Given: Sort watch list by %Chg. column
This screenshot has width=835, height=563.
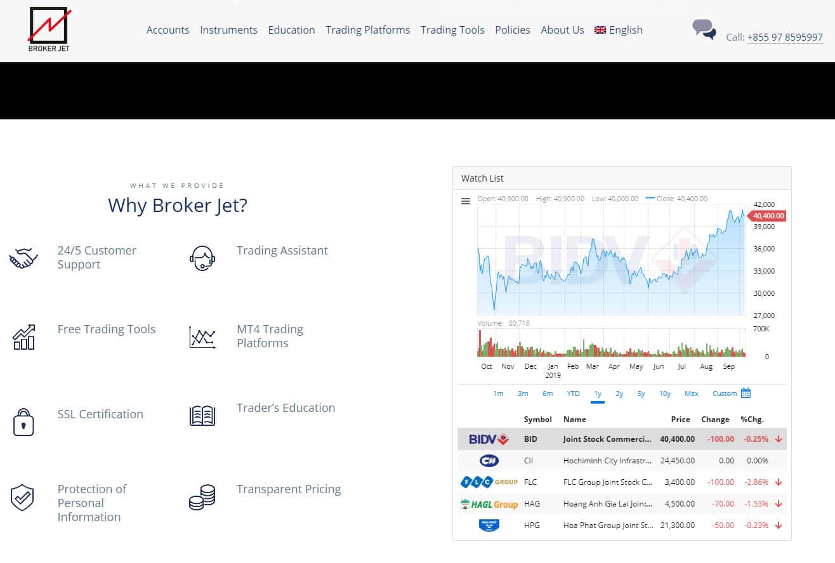Looking at the screenshot, I should tap(752, 420).
